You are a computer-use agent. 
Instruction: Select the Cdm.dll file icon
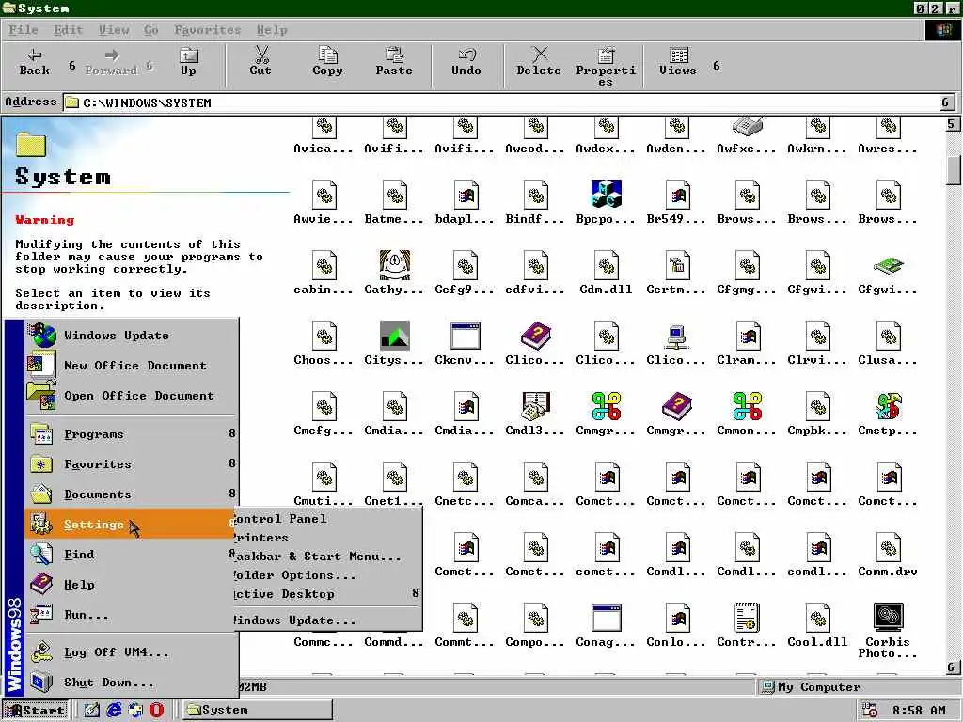point(607,264)
